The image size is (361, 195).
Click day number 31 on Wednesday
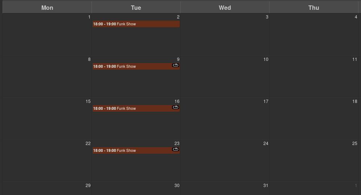point(266,186)
